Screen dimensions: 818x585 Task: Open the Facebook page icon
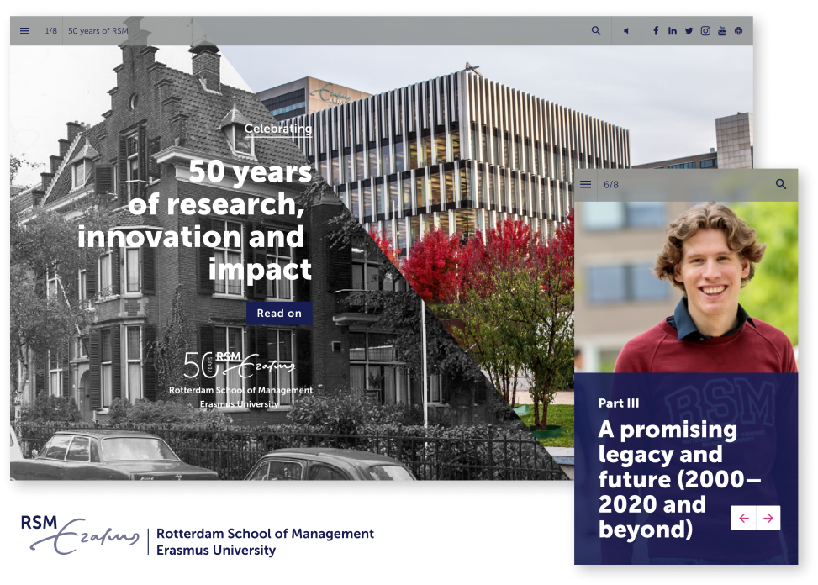coord(655,30)
